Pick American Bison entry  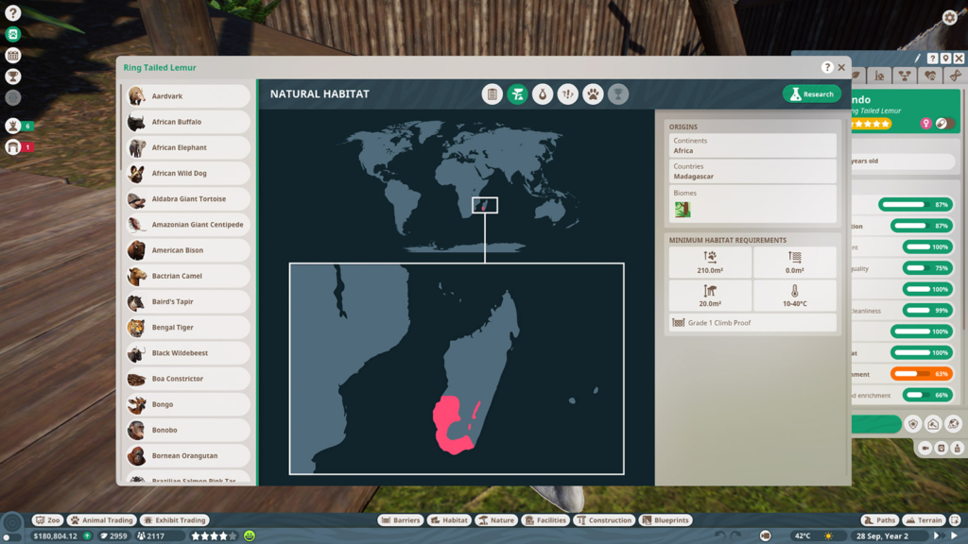pyautogui.click(x=188, y=250)
